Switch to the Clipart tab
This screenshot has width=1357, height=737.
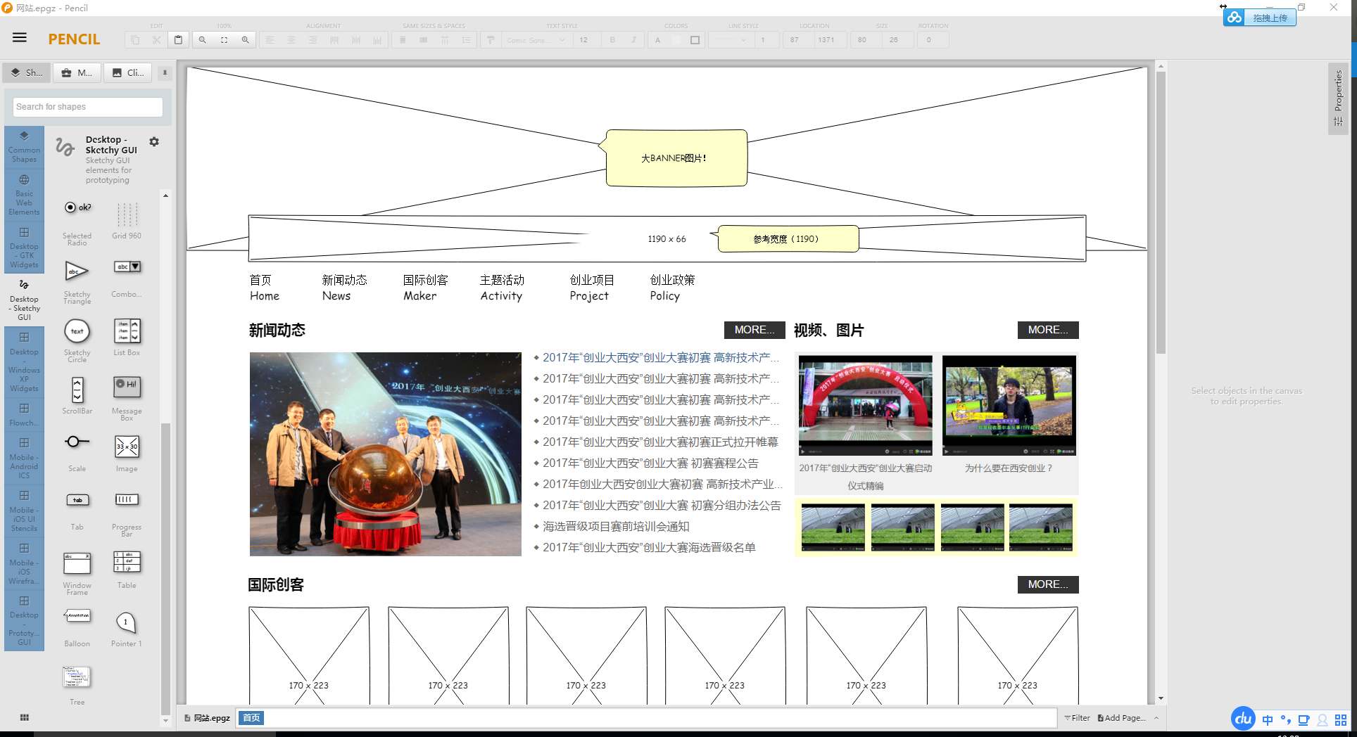click(128, 72)
